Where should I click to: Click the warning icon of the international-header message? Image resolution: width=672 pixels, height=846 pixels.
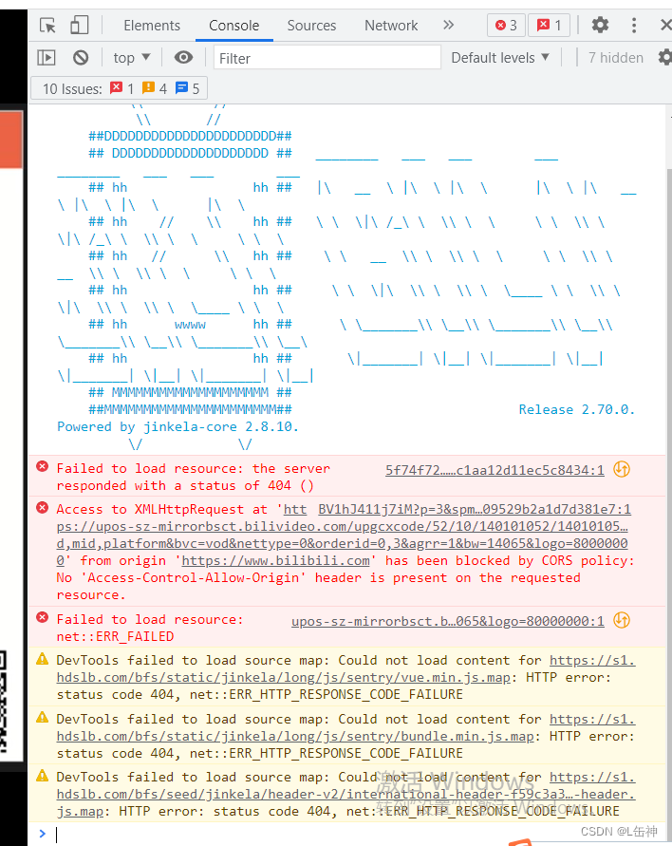[42, 776]
